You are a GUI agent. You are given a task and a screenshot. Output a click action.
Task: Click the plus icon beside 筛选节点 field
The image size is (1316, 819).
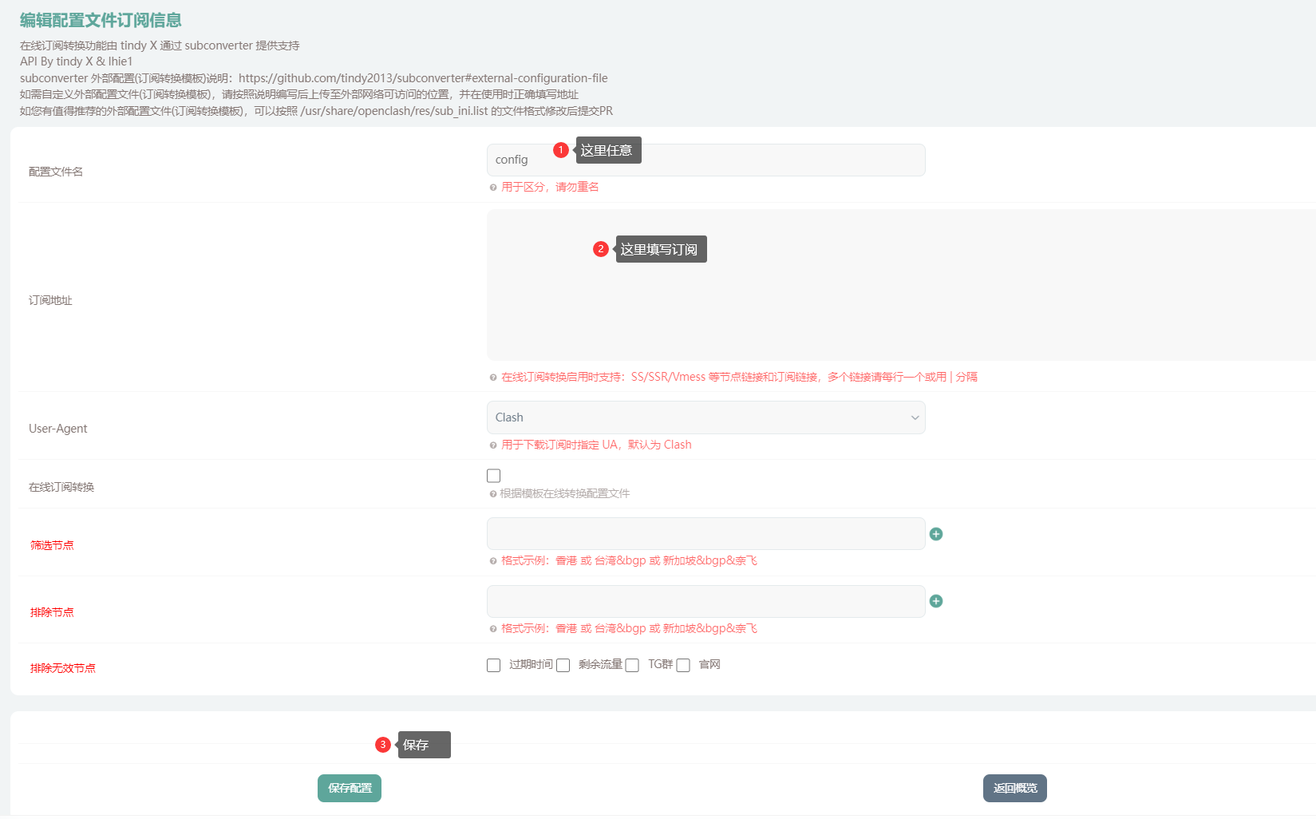936,534
